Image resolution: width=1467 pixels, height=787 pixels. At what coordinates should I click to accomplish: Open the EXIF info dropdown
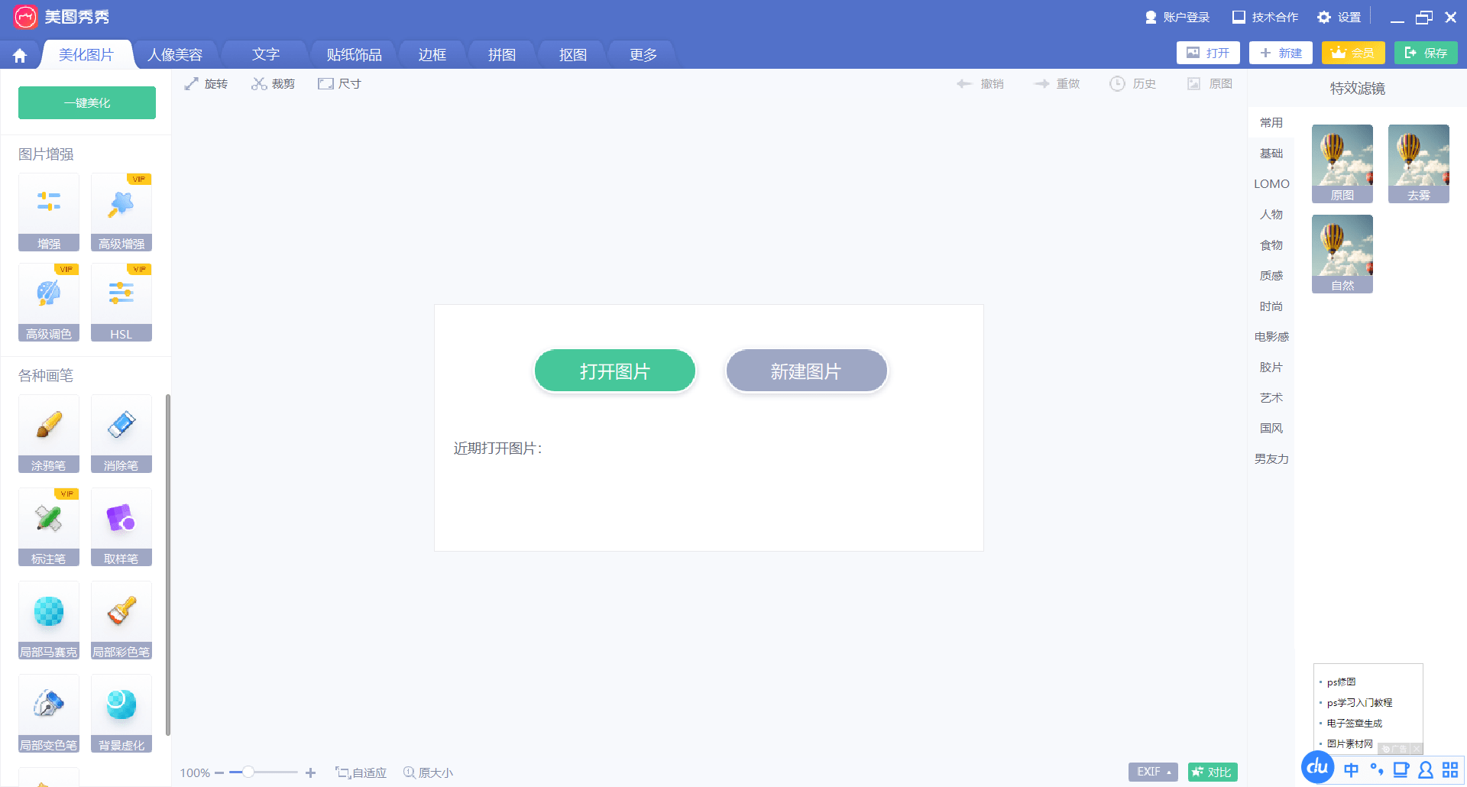point(1153,772)
